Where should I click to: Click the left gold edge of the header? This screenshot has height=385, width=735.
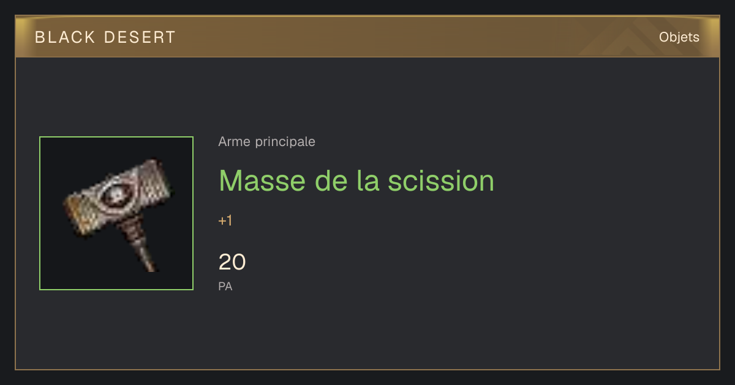point(21,37)
